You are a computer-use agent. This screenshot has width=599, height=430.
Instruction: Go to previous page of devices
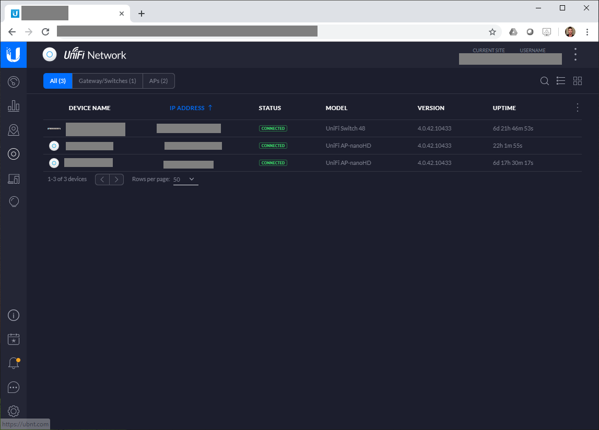coord(102,179)
